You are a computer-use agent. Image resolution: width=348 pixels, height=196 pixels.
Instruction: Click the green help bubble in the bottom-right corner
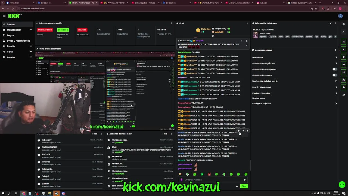[x=342, y=185]
